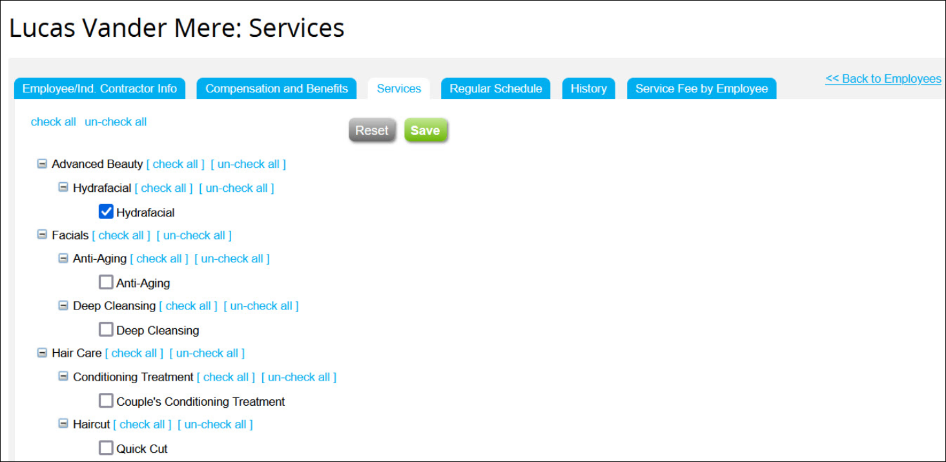Collapse the Conditioning Treatment subcategory
946x462 pixels.
click(x=63, y=377)
